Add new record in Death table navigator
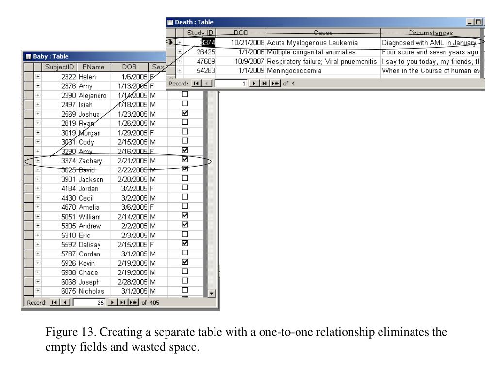The width and height of the screenshot is (497, 373). coord(275,84)
